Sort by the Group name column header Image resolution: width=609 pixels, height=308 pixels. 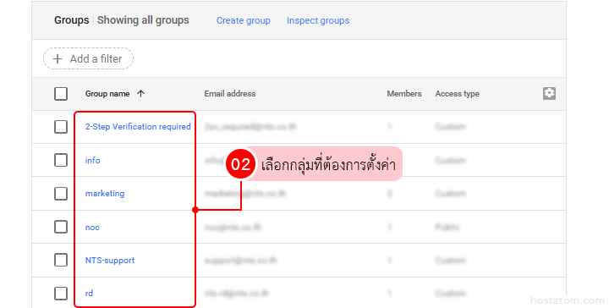point(107,94)
